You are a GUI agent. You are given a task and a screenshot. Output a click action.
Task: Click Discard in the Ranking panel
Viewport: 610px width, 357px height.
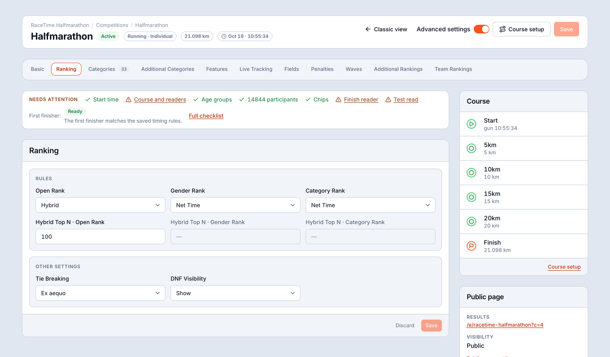[x=405, y=325]
